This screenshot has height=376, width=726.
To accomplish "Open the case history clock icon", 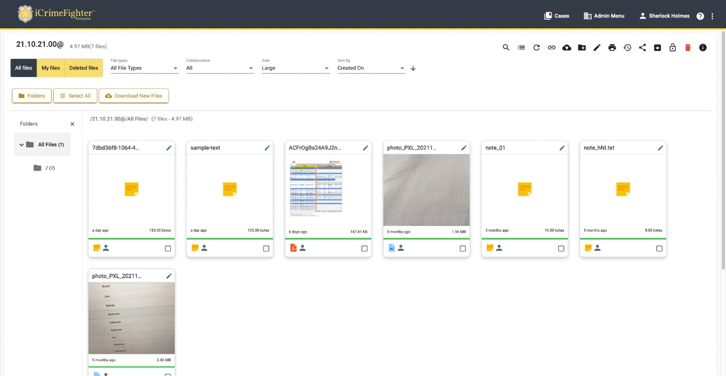I will 627,48.
